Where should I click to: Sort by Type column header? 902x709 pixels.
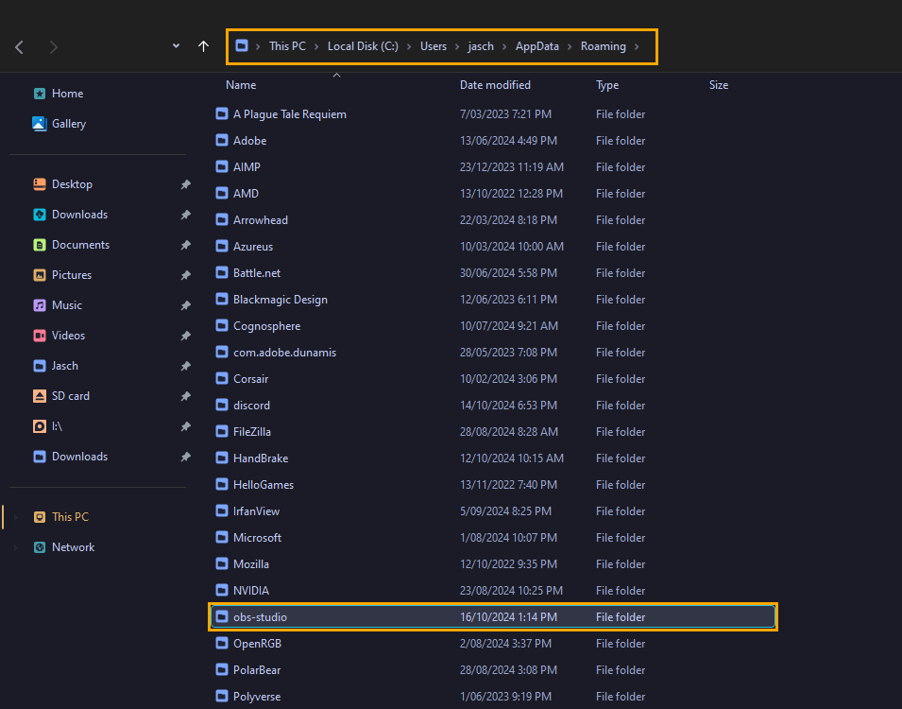pyautogui.click(x=607, y=85)
